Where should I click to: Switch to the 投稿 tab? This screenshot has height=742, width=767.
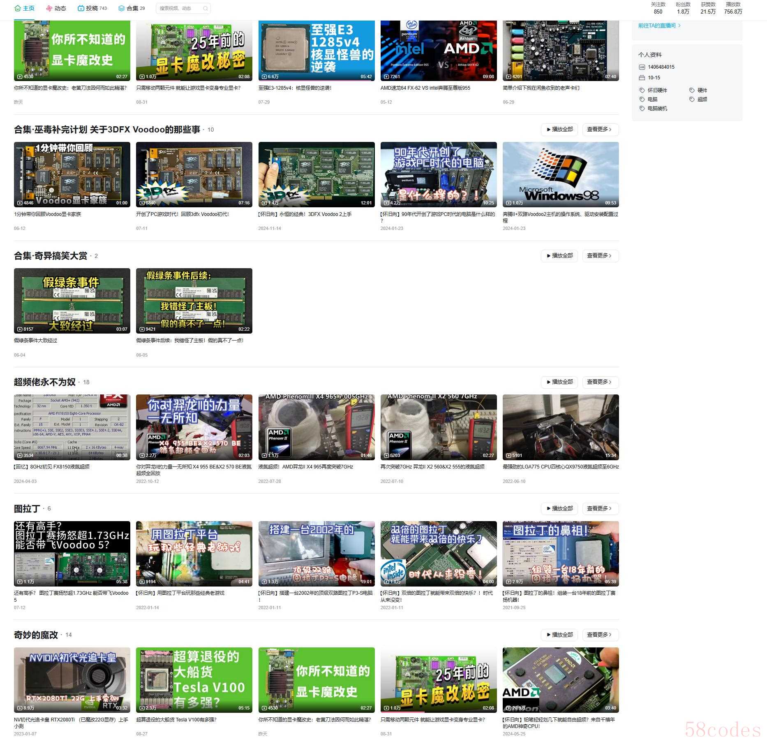coord(92,8)
